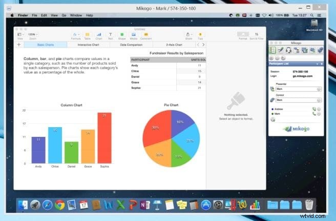The height and width of the screenshot is (221, 336).
Task: Click the Sophia red column bar
Action: (104, 138)
